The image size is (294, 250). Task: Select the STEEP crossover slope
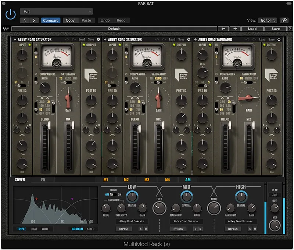tap(90, 229)
